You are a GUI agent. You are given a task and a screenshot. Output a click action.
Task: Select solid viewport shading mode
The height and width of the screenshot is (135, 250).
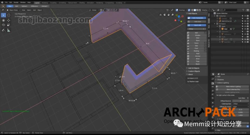tap(195, 10)
